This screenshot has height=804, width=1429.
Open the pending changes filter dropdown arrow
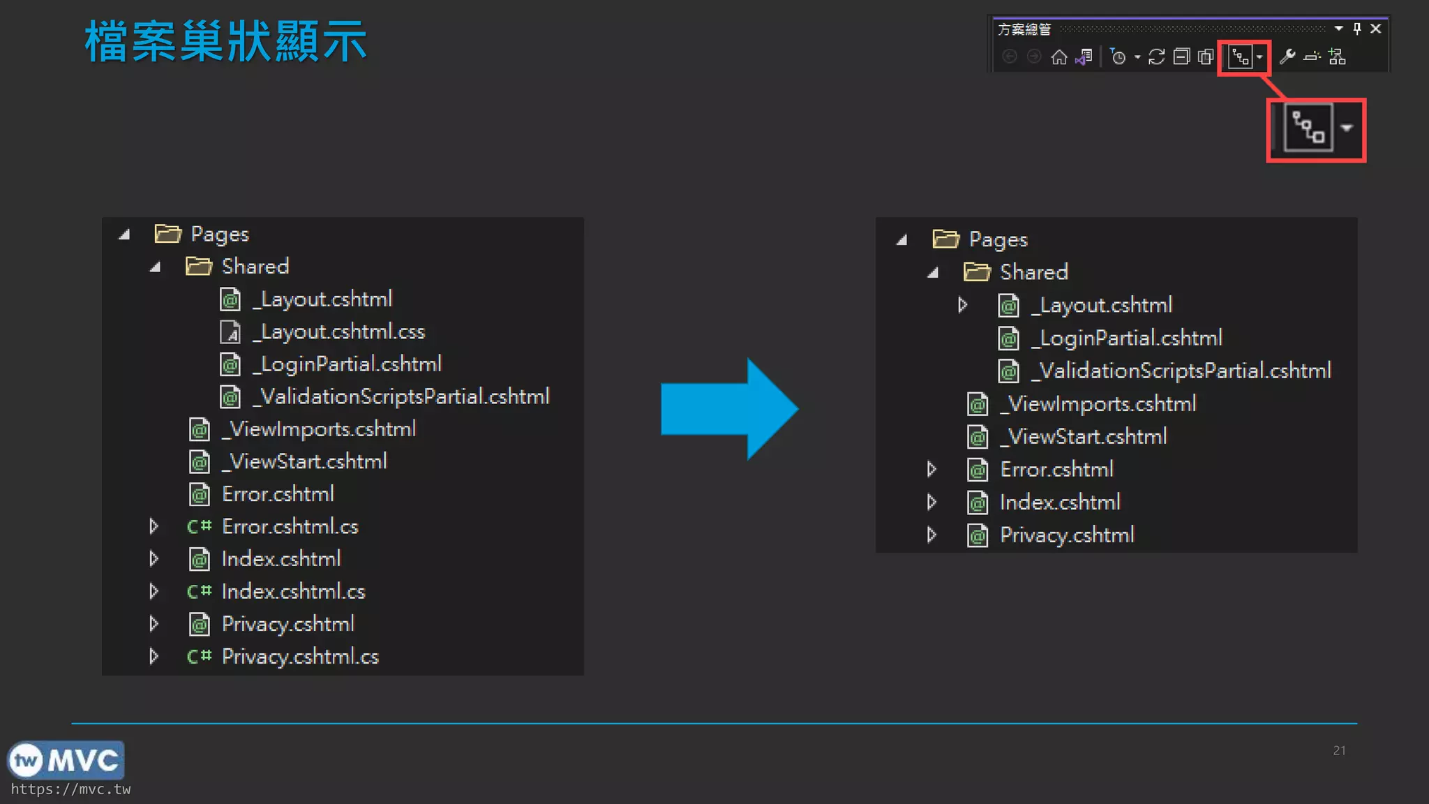click(x=1137, y=57)
